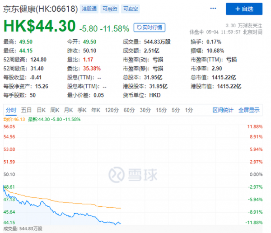Click the timestamp 05-04 11:59:57 北京时间

[x=234, y=32]
